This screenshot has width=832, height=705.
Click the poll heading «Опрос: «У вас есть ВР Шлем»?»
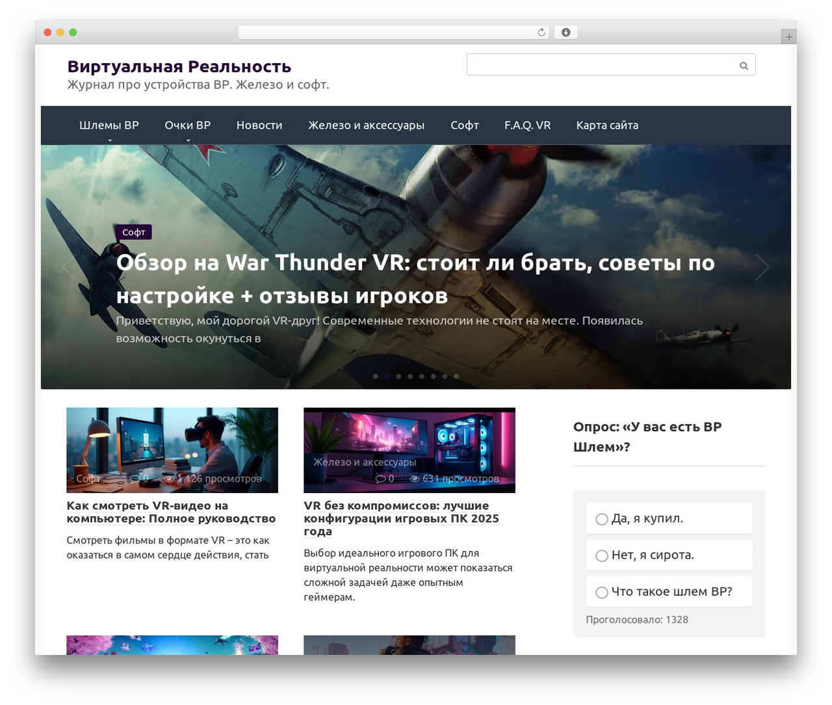click(647, 437)
